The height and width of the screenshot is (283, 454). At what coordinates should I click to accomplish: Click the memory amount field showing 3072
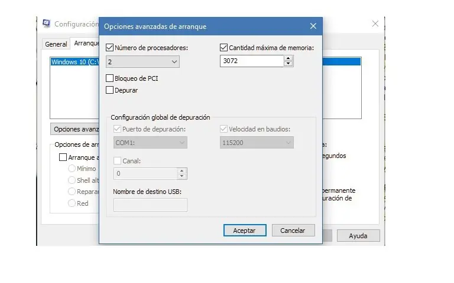tap(252, 61)
